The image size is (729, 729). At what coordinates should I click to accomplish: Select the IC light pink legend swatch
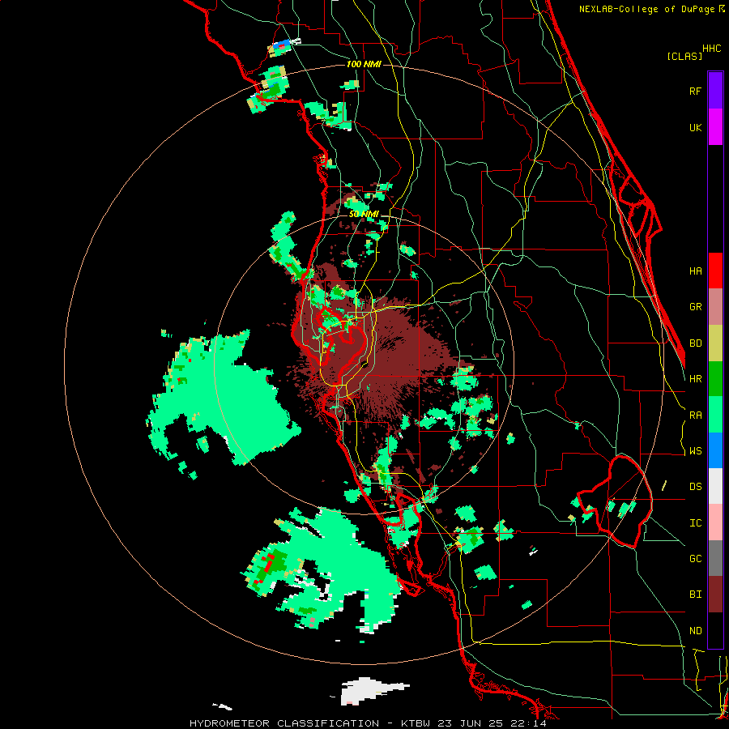pyautogui.click(x=715, y=522)
